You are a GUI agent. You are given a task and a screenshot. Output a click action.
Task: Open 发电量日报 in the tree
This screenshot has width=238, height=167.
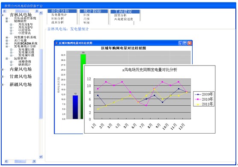click(x=26, y=49)
